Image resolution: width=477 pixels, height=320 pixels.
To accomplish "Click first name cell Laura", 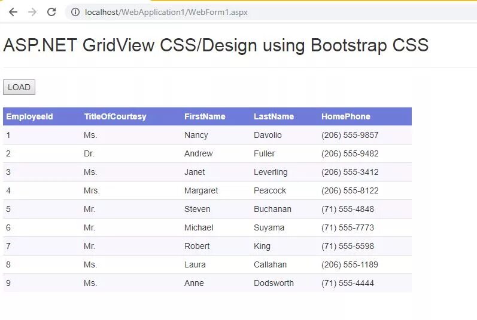I will (x=195, y=264).
